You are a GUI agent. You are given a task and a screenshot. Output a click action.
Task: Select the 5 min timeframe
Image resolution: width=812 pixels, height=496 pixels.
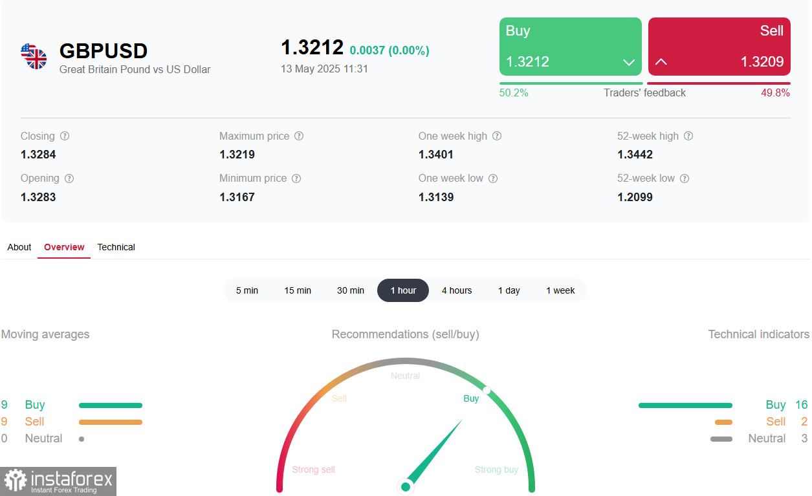pos(247,290)
